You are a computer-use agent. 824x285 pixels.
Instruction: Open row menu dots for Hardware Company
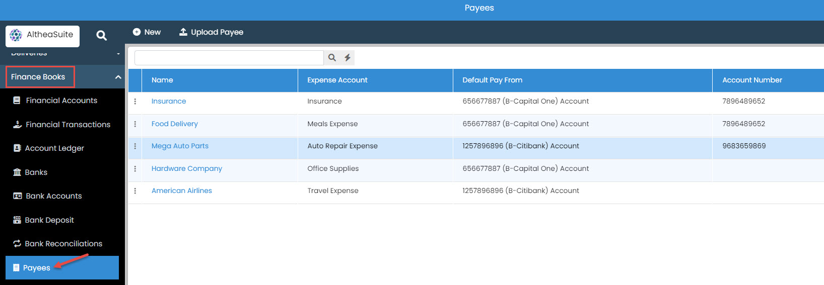click(x=135, y=169)
